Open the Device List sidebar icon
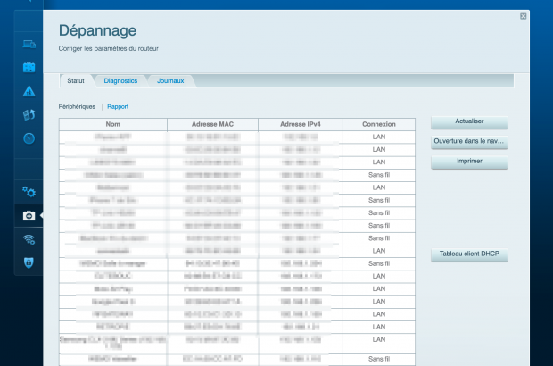The height and width of the screenshot is (366, 553). point(29,44)
